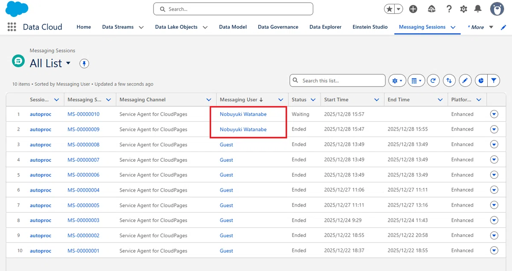Image resolution: width=512 pixels, height=271 pixels.
Task: Open the Display As table menu
Action: coord(416,80)
